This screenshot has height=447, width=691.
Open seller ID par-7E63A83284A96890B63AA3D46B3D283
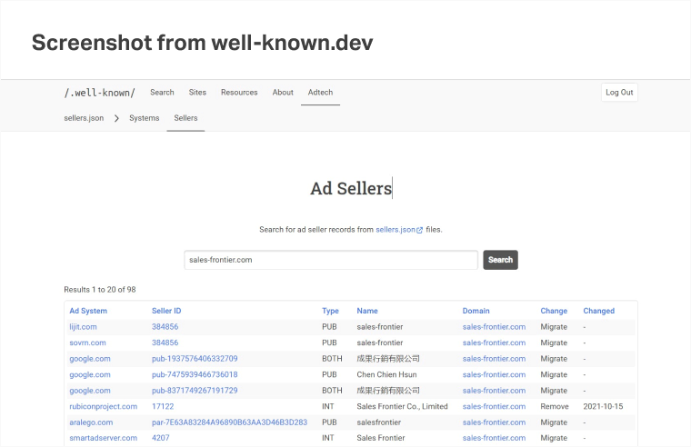(229, 422)
